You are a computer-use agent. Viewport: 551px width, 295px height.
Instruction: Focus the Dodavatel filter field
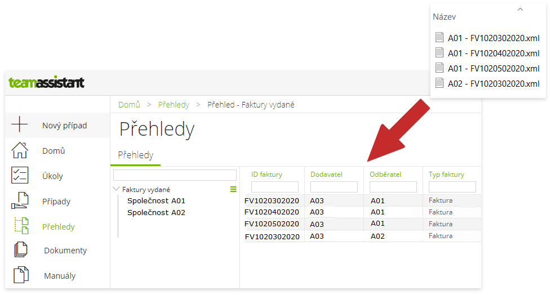(334, 187)
